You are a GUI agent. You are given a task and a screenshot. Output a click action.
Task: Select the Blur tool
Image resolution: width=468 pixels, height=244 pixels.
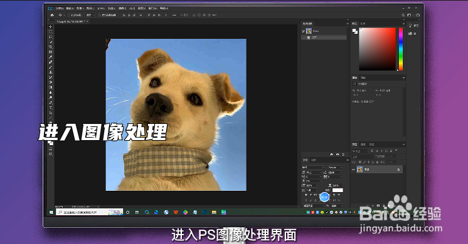pyautogui.click(x=50, y=92)
